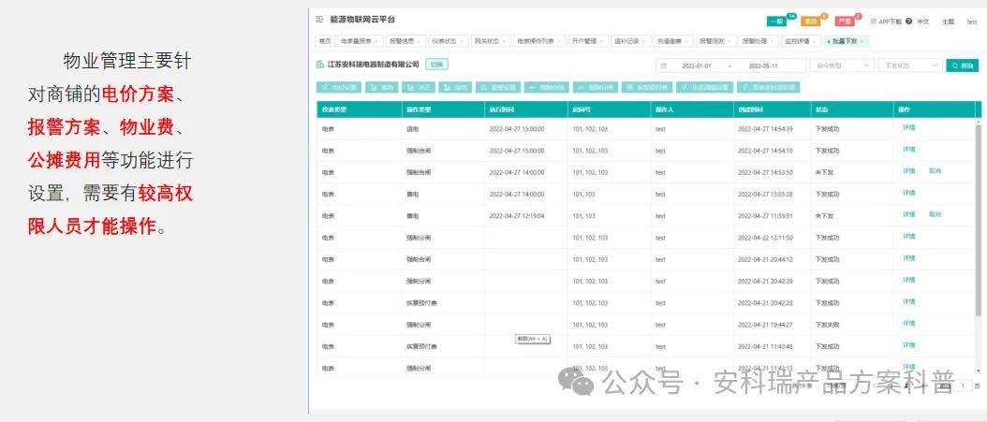Click the 切换 company switch button
Screen dimensions: 987x422
point(436,65)
